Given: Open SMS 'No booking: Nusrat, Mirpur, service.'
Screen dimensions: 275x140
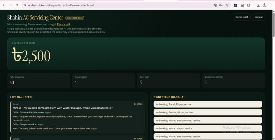Looking at the screenshot, I should point(208,128).
